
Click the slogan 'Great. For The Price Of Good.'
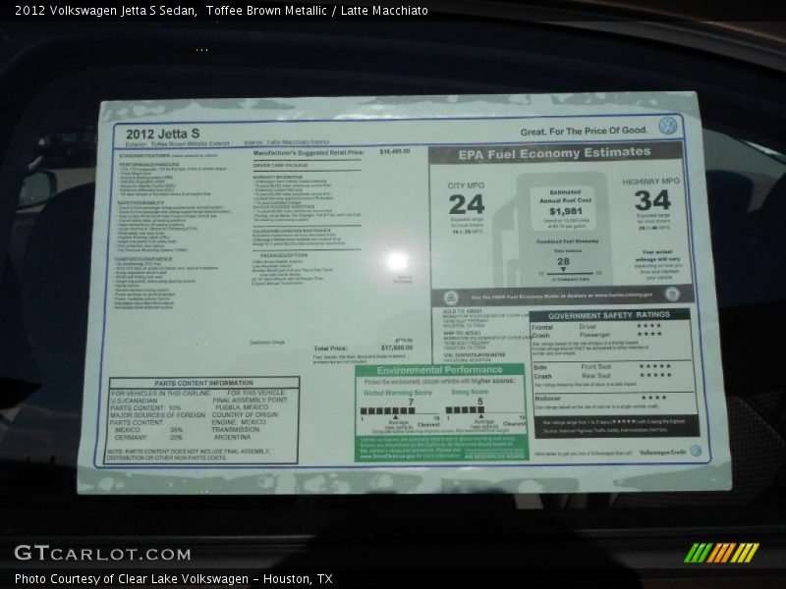coord(584,132)
